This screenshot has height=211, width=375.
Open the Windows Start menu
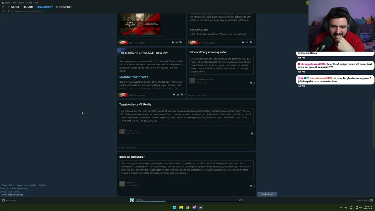(x=175, y=207)
